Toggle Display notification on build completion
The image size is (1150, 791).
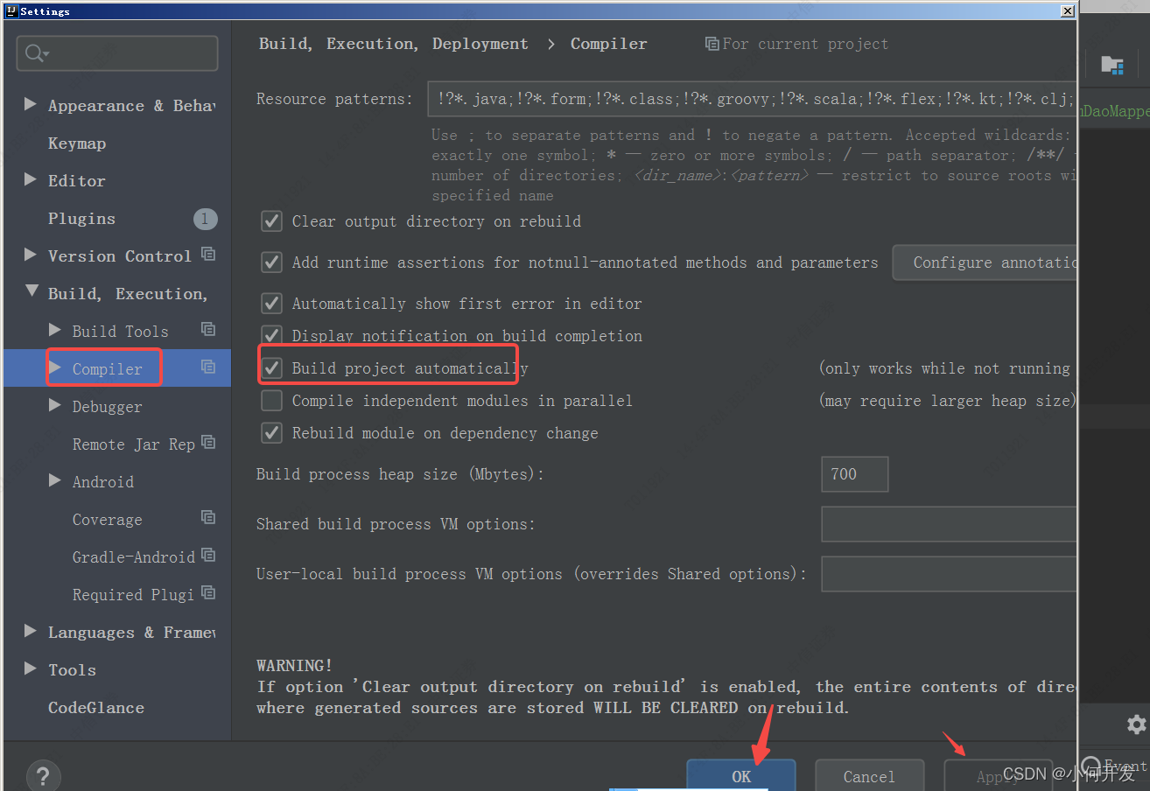pos(272,335)
